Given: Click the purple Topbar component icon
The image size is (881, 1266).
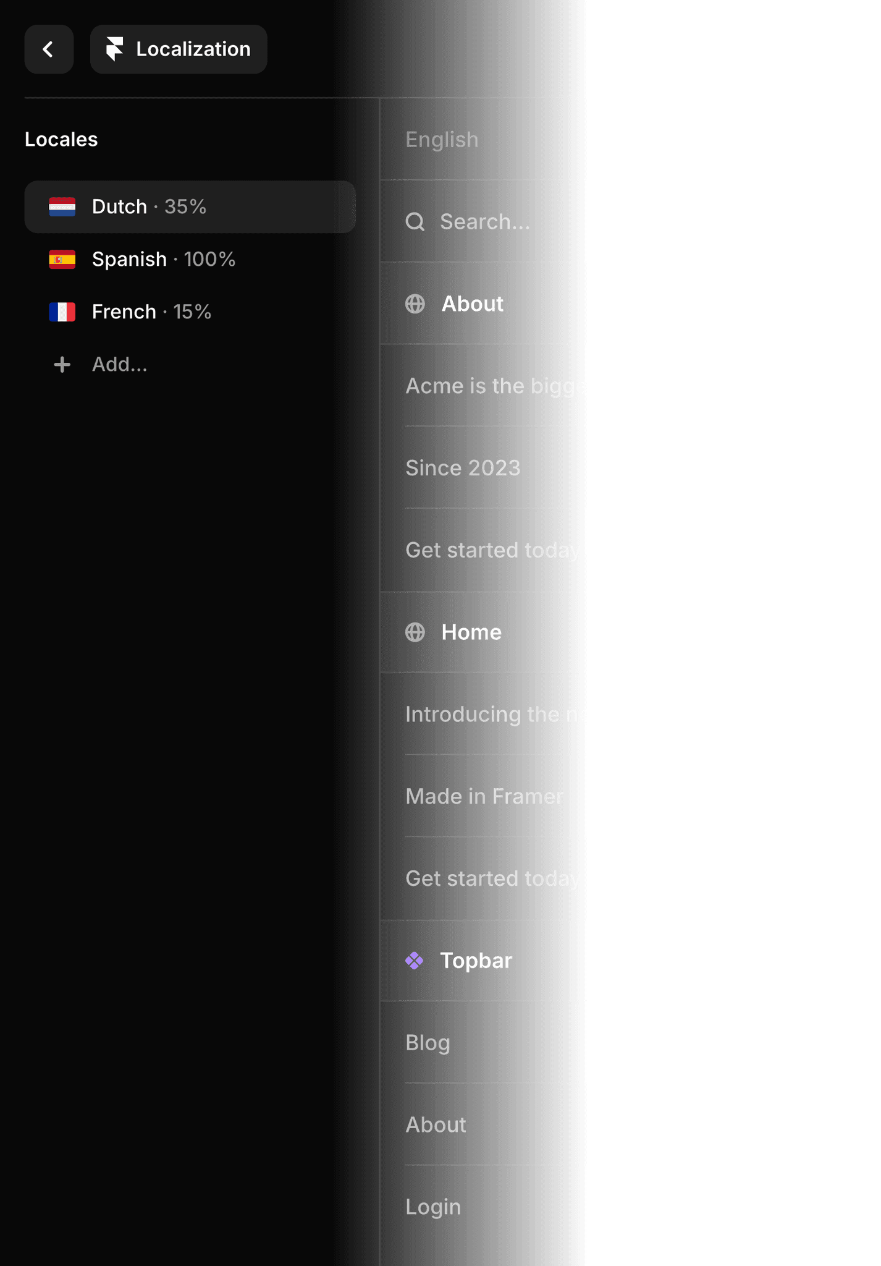Looking at the screenshot, I should point(415,961).
